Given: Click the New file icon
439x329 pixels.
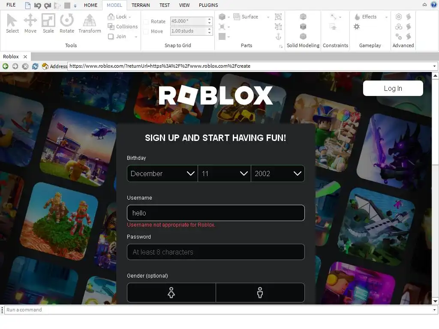Looking at the screenshot, I should pyautogui.click(x=28, y=5).
